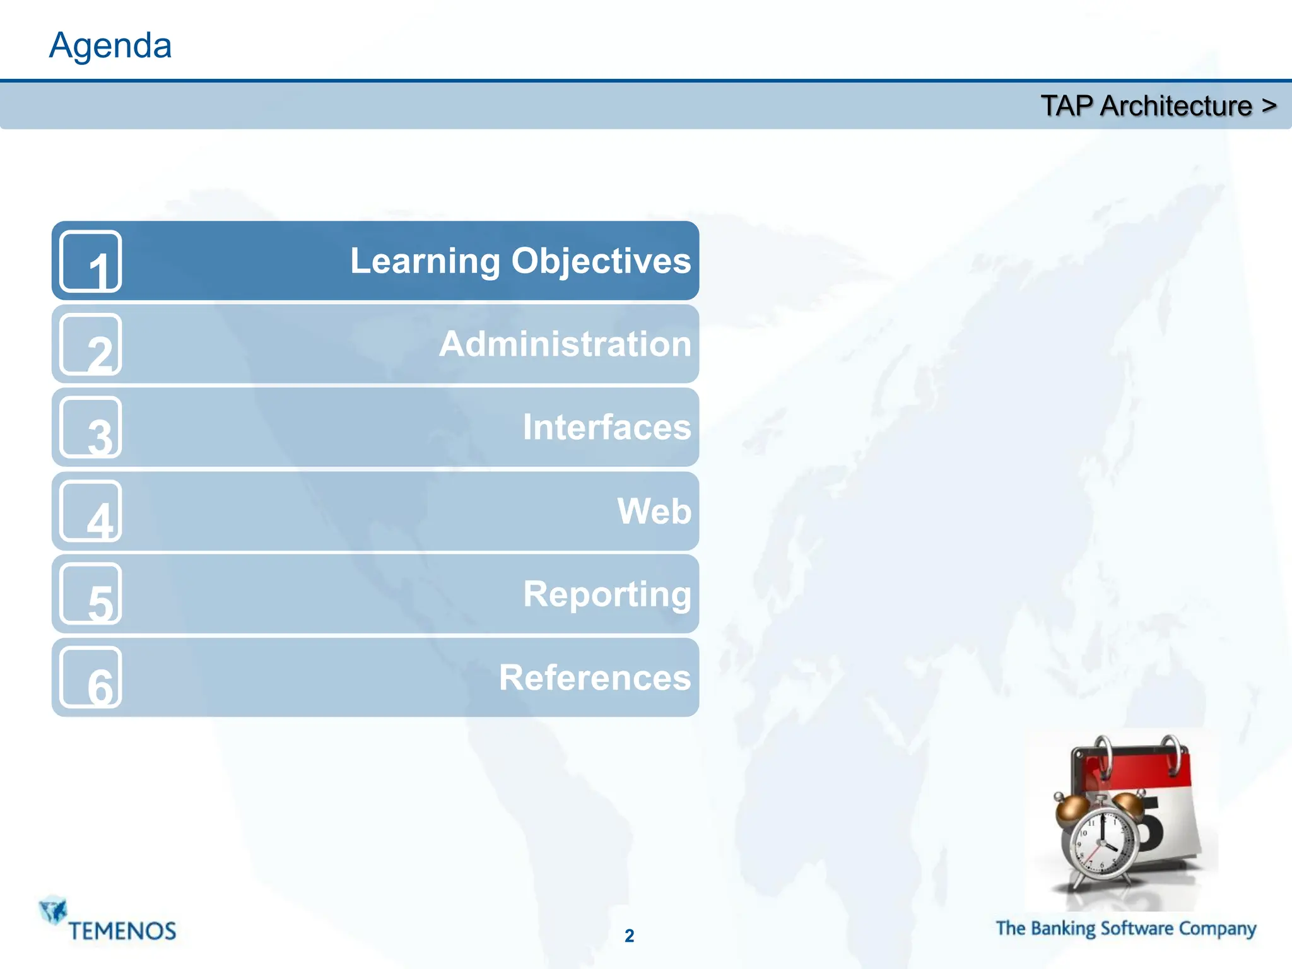Click The Banking Software Company tagline
The image size is (1292, 969).
click(x=1126, y=929)
